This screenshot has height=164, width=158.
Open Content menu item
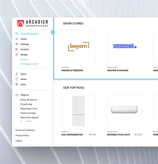point(25,49)
